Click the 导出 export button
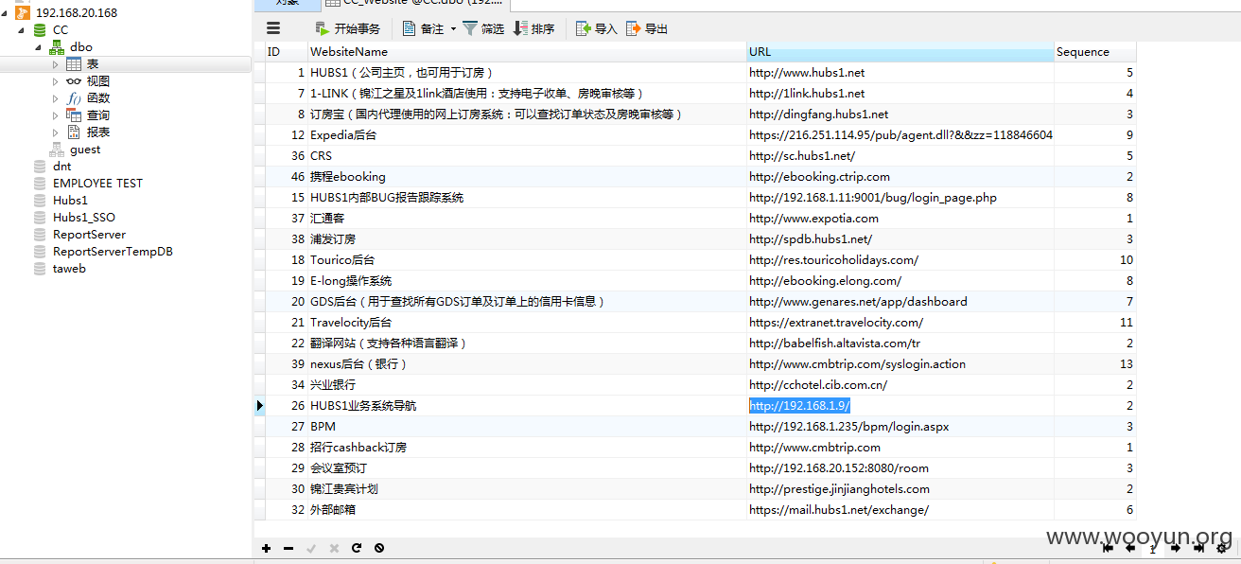Screen dimensions: 1241x564 tap(647, 28)
